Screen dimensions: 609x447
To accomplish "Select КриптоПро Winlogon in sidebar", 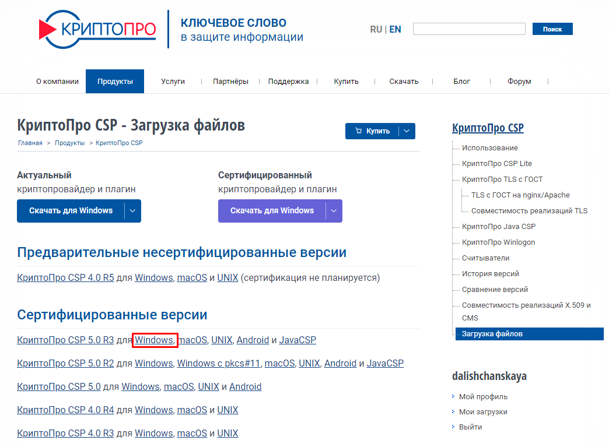I will coord(498,242).
